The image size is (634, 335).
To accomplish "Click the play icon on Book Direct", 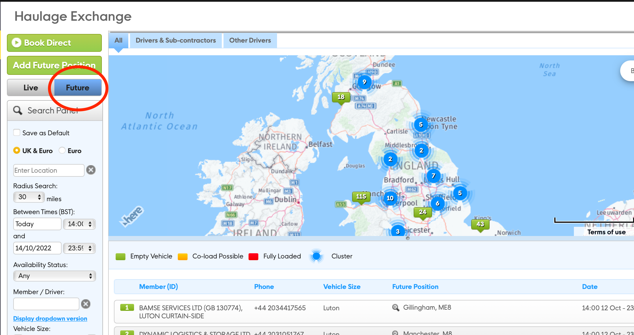I will [16, 43].
